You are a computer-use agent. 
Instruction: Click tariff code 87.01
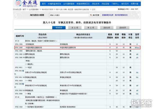tap(17, 41)
